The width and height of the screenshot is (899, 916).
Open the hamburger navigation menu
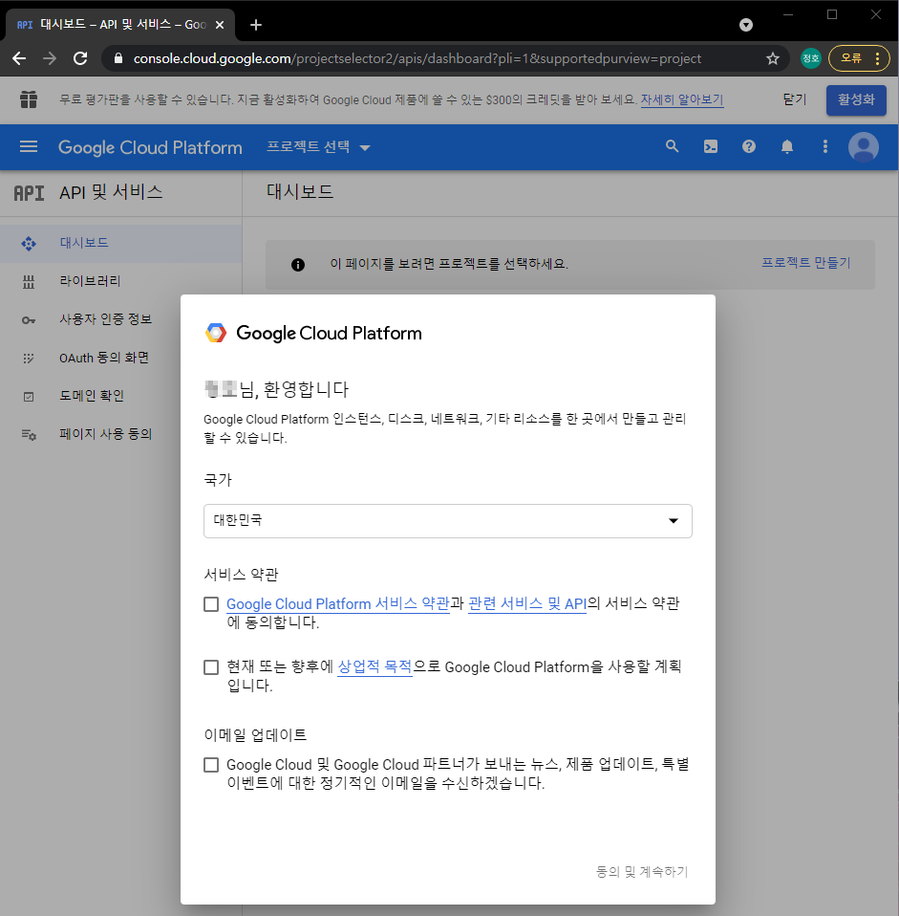tap(29, 146)
